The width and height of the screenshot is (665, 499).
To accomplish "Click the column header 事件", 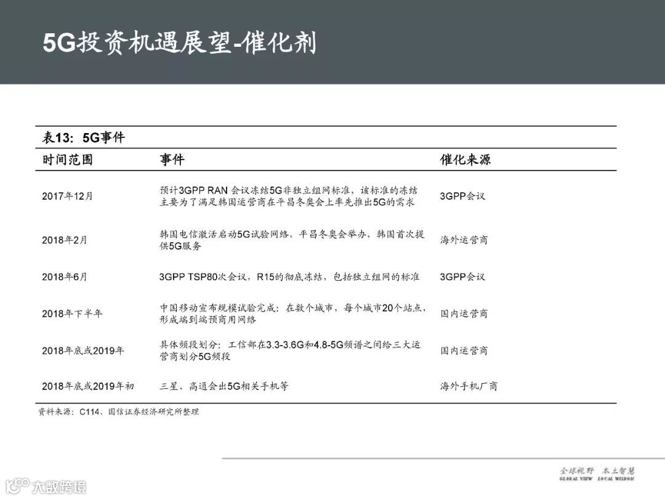I will click(x=172, y=160).
